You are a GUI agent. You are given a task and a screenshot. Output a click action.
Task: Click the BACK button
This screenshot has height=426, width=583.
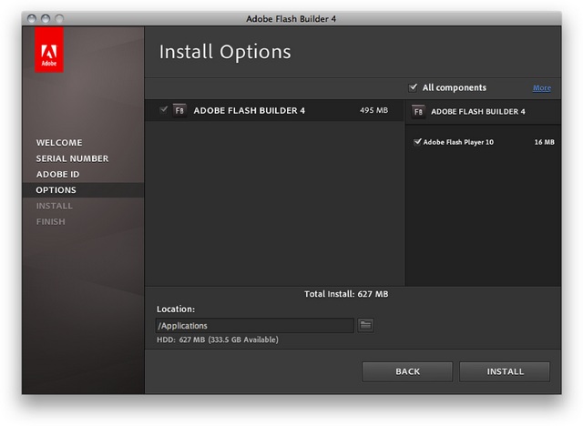407,371
